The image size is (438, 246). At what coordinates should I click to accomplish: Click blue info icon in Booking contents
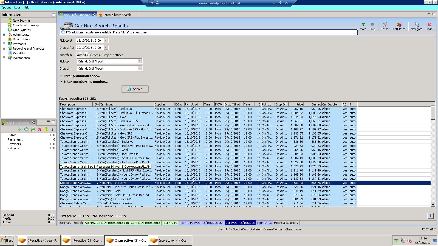tap(53, 129)
